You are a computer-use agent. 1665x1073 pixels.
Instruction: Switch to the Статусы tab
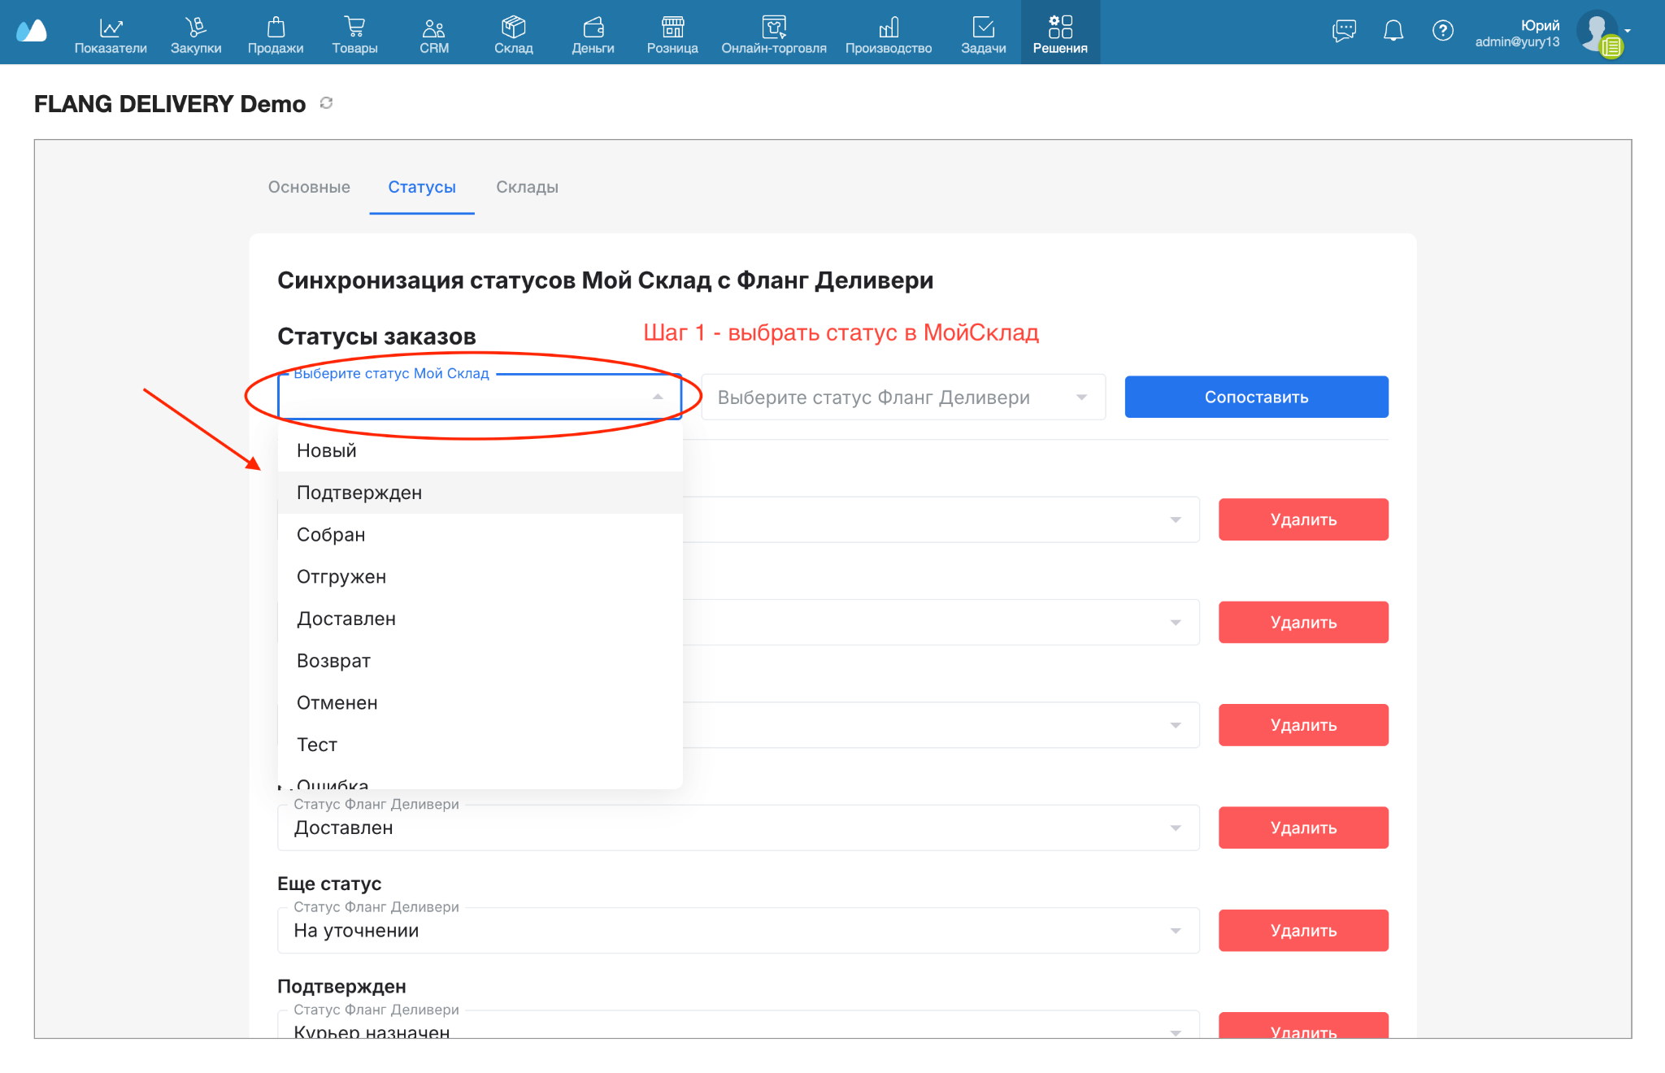pos(422,187)
